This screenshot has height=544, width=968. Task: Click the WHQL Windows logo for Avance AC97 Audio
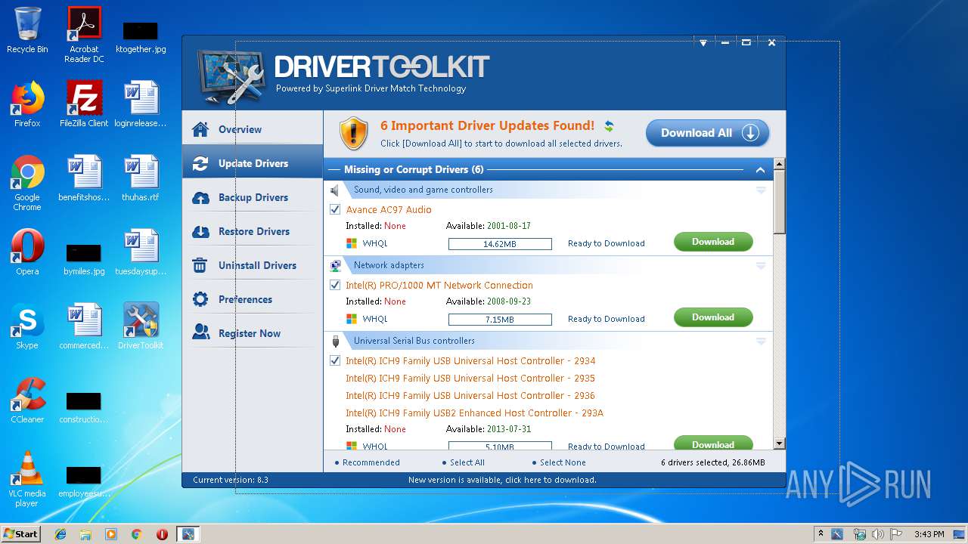pyautogui.click(x=352, y=243)
